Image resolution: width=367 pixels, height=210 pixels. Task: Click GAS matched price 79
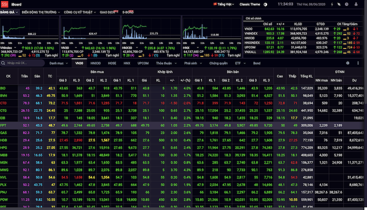(x=147, y=133)
